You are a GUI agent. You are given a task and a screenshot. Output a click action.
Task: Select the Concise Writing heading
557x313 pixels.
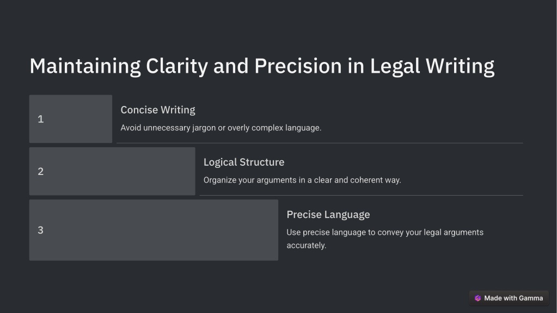pyautogui.click(x=158, y=110)
